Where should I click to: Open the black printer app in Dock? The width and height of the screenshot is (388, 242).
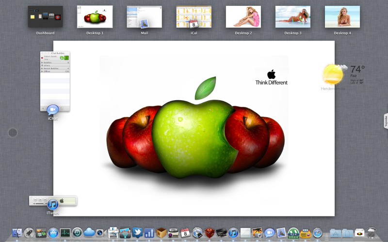tap(221, 233)
